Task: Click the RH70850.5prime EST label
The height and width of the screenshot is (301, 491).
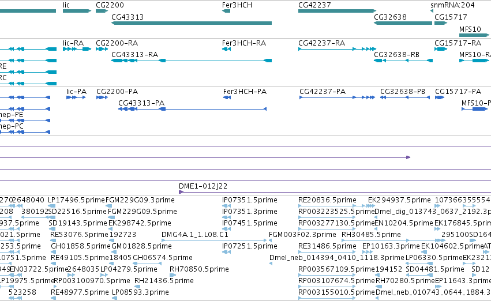Action: click(x=199, y=269)
